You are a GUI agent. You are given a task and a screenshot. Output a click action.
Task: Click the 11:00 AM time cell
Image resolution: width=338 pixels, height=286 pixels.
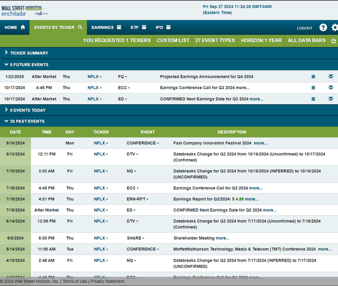click(46, 249)
